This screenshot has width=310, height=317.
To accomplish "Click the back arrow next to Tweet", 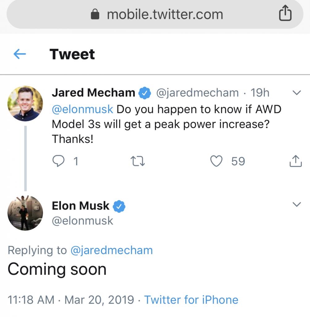I will pyautogui.click(x=20, y=54).
